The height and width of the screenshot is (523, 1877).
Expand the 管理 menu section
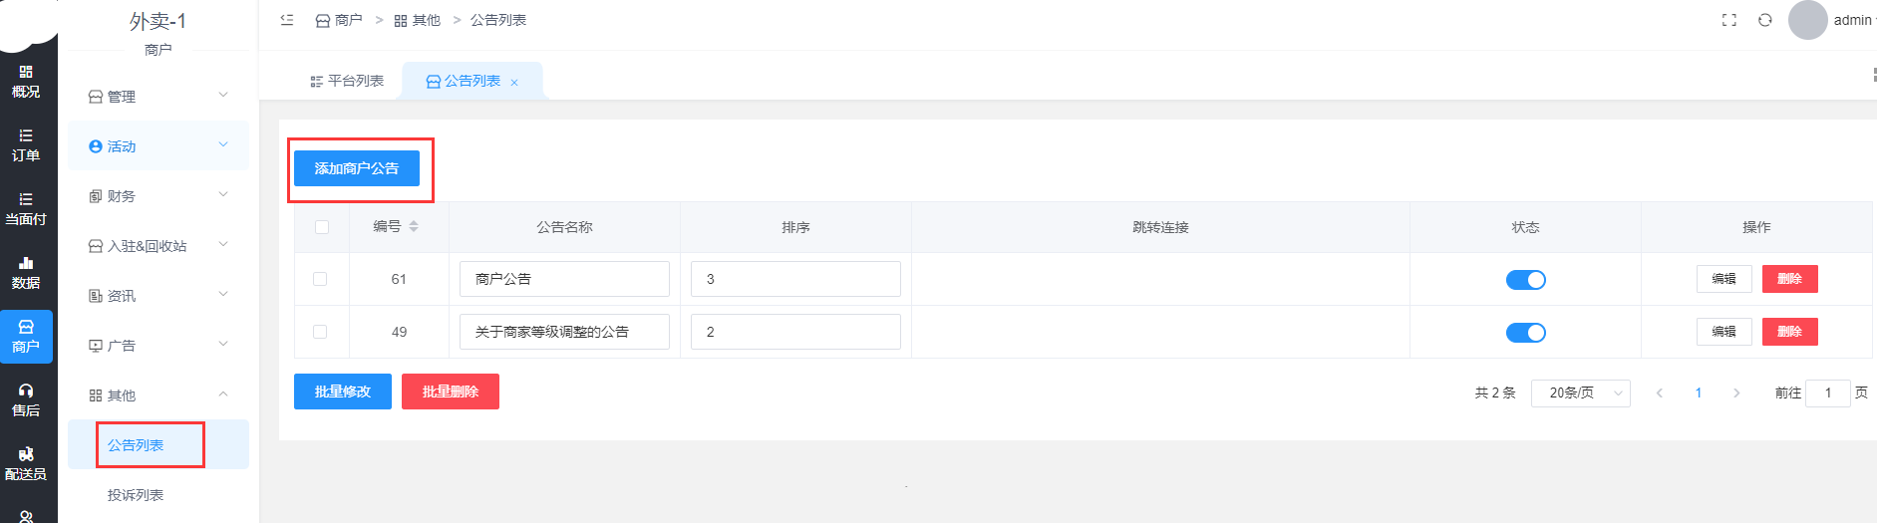click(x=158, y=97)
